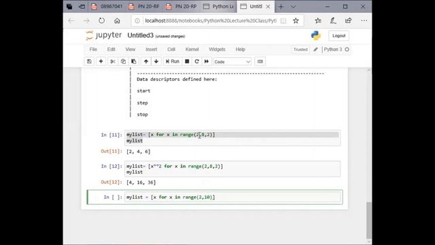This screenshot has width=435, height=245.
Task: Open the Kernel menu
Action: coord(192,50)
